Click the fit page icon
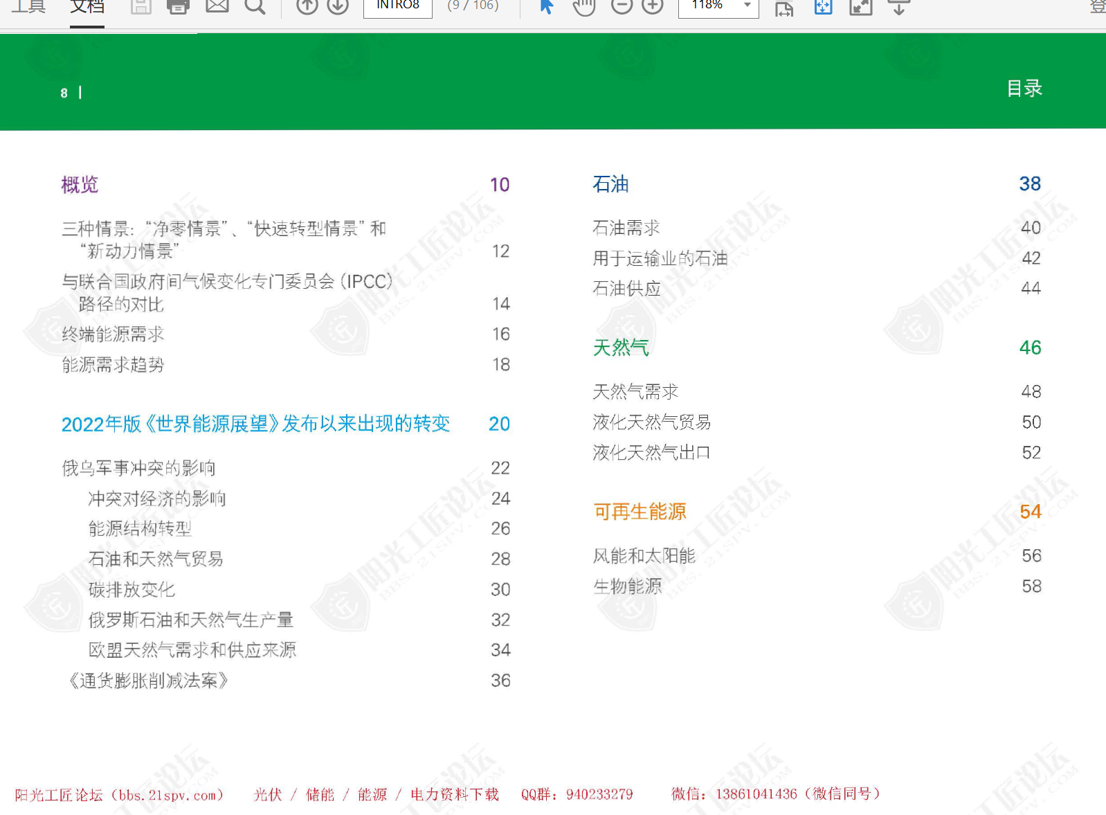This screenshot has height=815, width=1106. 823,7
